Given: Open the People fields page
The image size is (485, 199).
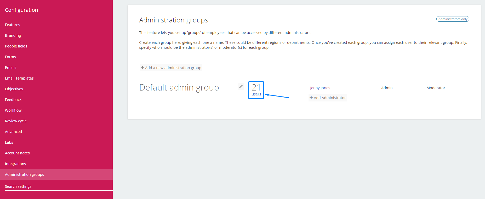Looking at the screenshot, I should click(16, 46).
